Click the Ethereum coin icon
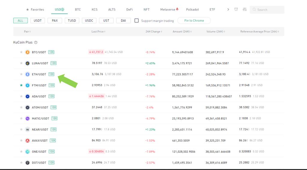This screenshot has height=170, width=307. [27, 74]
